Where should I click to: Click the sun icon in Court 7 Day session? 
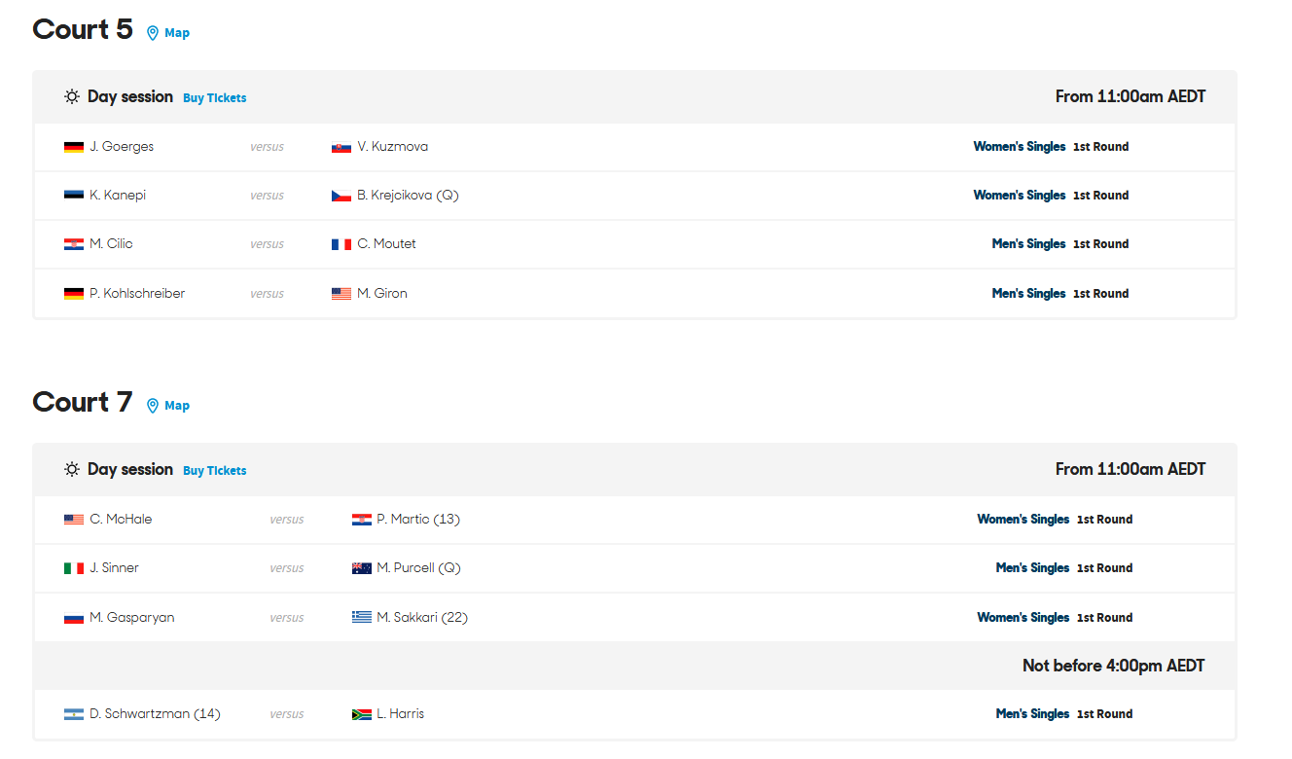pyautogui.click(x=72, y=470)
